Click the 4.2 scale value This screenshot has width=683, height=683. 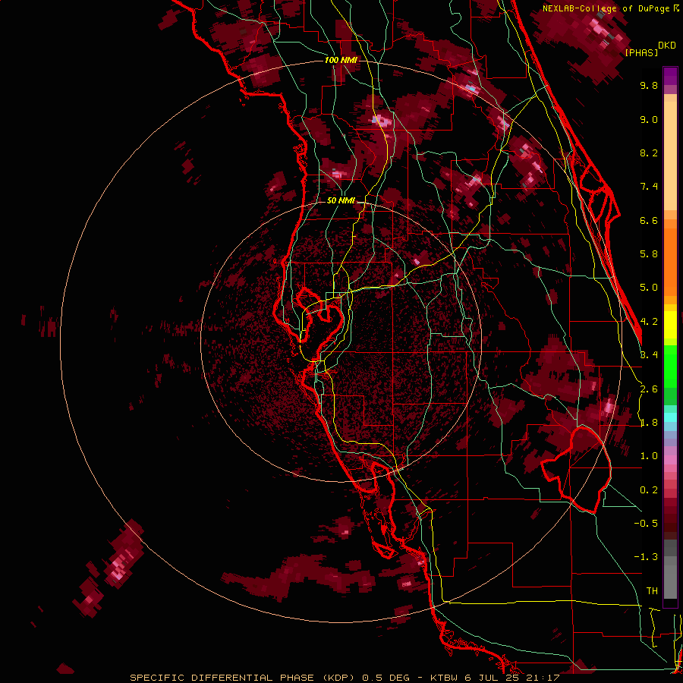649,322
